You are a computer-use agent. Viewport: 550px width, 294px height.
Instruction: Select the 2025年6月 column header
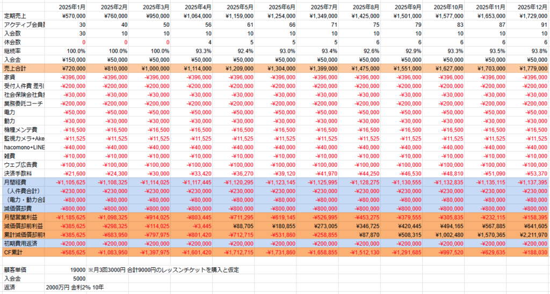(x=276, y=6)
